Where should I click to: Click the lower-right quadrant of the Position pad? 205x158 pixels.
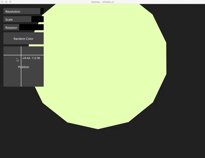point(32,71)
